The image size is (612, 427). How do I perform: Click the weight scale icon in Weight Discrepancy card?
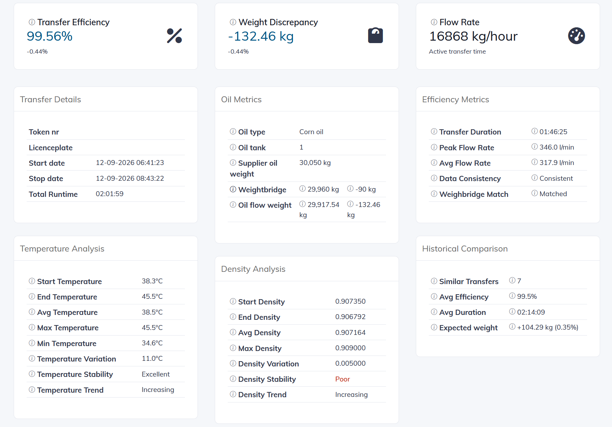tap(375, 35)
